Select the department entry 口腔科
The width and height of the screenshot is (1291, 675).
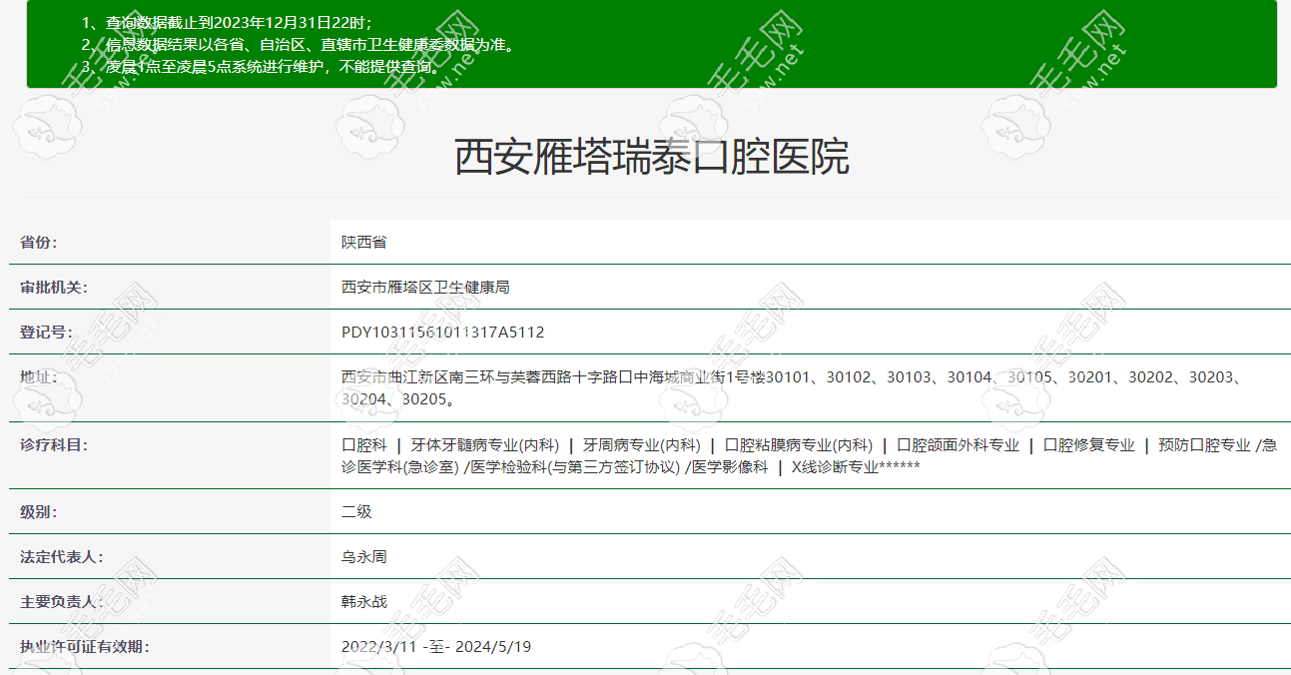(364, 445)
